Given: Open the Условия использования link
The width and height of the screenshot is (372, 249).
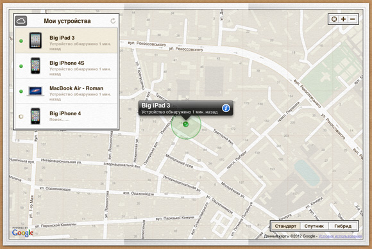Looking at the screenshot, I should [340, 236].
